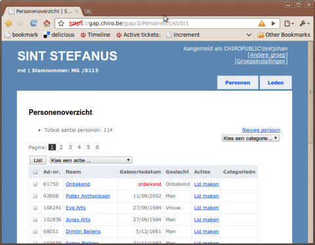Open Jonas Arts' record

coord(78,219)
